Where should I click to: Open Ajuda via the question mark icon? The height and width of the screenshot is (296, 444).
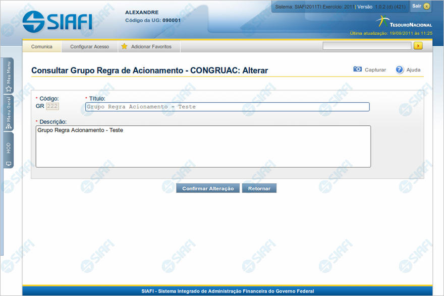coord(400,69)
